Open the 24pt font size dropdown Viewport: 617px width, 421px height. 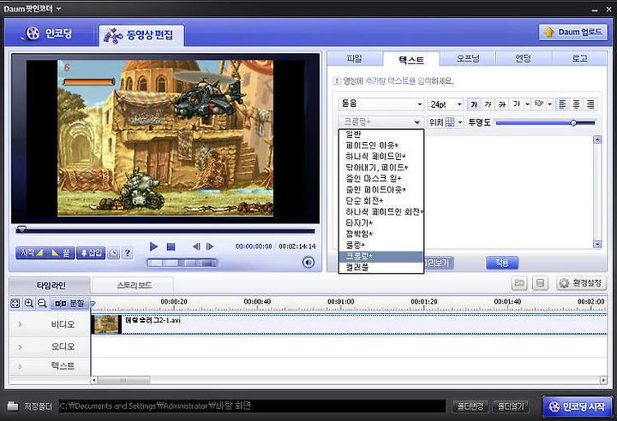[x=445, y=104]
